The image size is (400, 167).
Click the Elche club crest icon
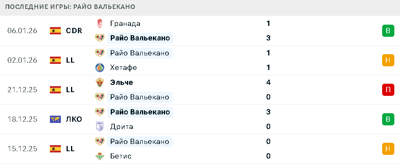pyautogui.click(x=99, y=82)
